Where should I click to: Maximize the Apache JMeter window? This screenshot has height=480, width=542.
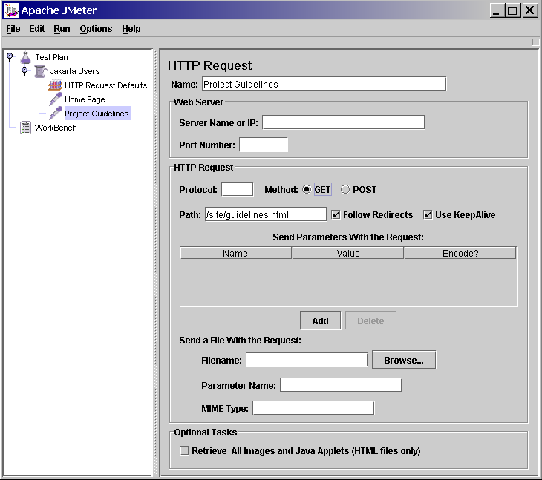coord(512,10)
